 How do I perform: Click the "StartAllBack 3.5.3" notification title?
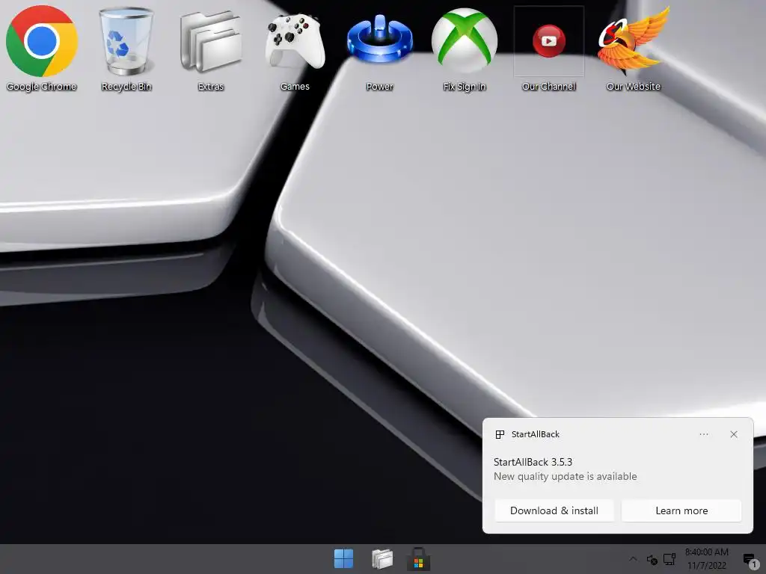533,462
